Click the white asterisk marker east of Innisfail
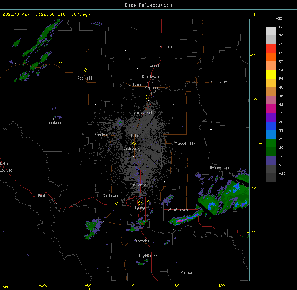The image size is (297, 290). pyautogui.click(x=173, y=104)
